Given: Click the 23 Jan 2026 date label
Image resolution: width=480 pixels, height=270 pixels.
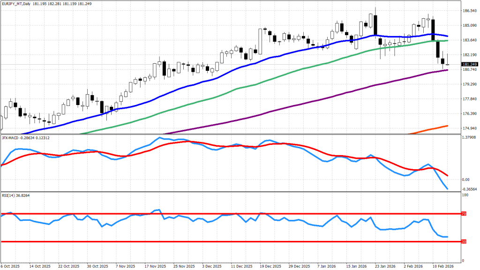Looking at the screenshot, I should click(386, 266).
